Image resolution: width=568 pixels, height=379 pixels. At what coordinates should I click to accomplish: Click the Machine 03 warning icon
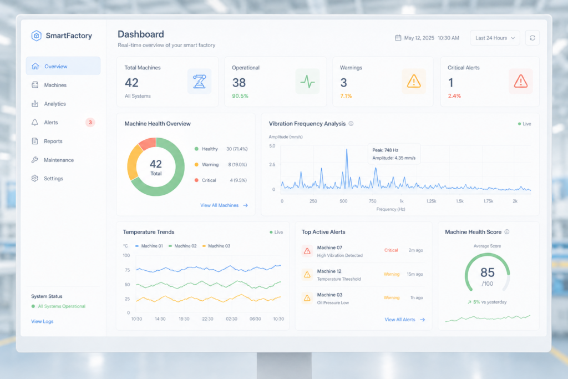(x=307, y=298)
